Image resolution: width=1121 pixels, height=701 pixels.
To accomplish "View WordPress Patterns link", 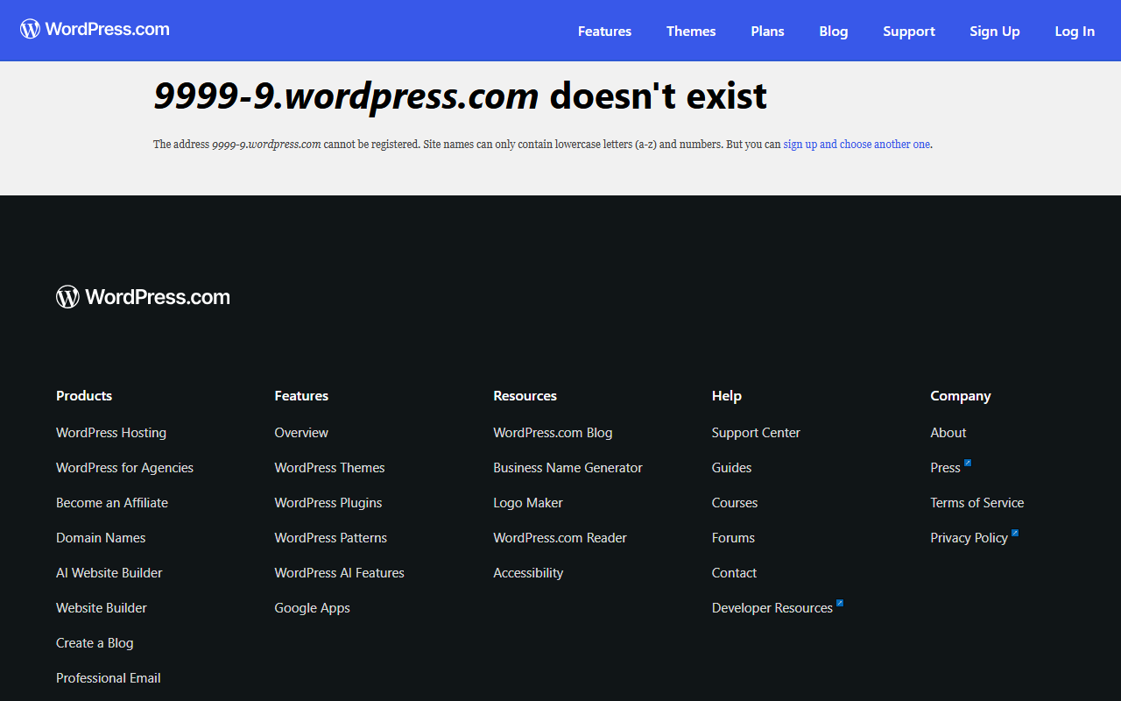I will pos(330,538).
